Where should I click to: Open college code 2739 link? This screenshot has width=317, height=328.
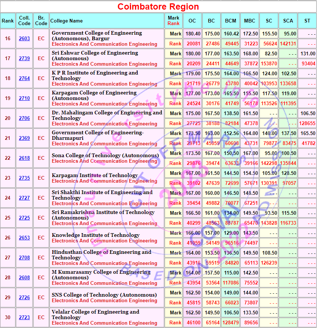coord(24,59)
